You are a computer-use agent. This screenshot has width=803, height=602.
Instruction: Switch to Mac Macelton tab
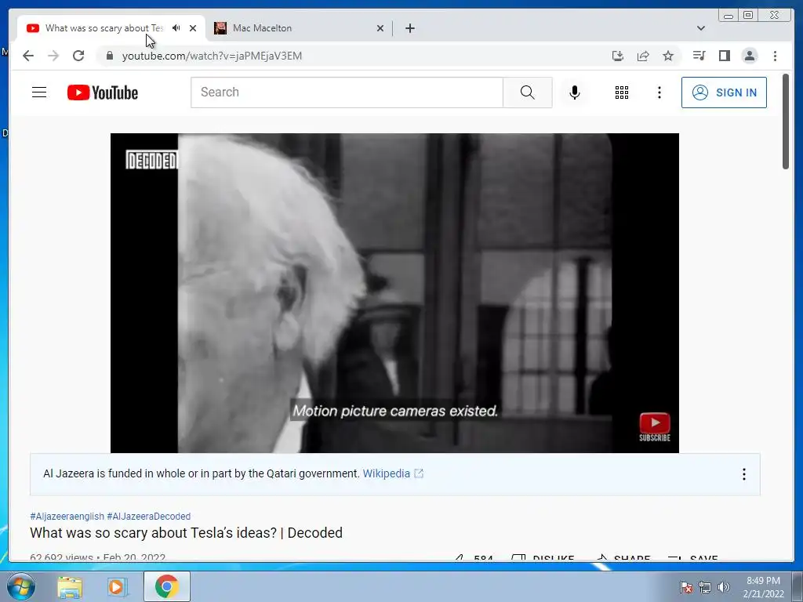(300, 28)
